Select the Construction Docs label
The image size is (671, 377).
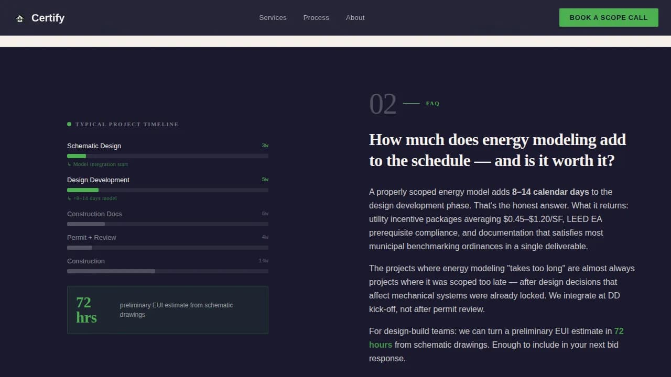coord(94,214)
